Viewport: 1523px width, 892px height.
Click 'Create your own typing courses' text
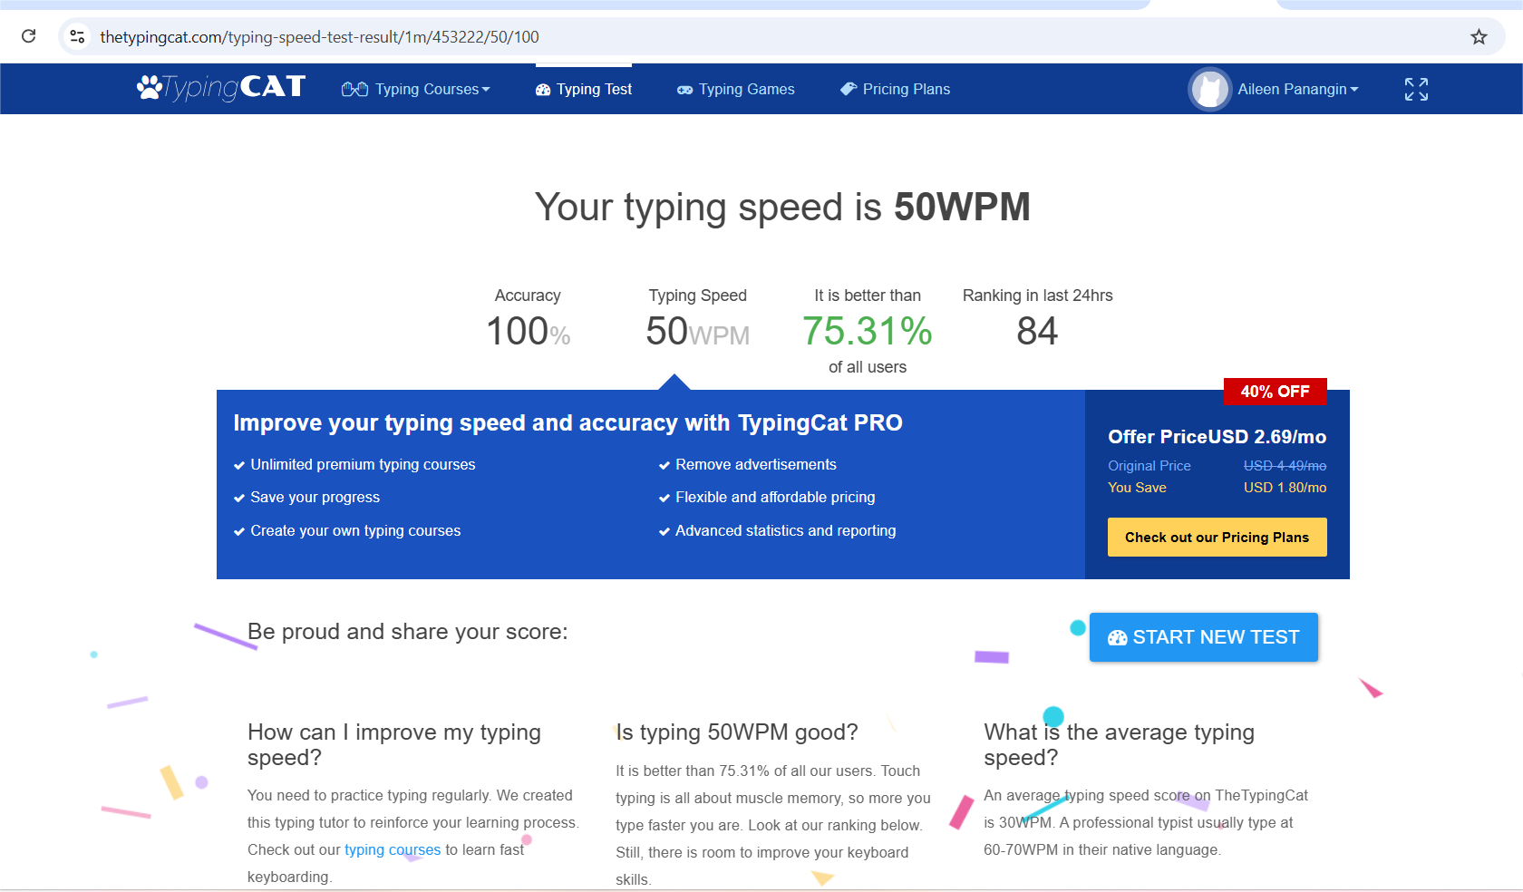tap(355, 530)
